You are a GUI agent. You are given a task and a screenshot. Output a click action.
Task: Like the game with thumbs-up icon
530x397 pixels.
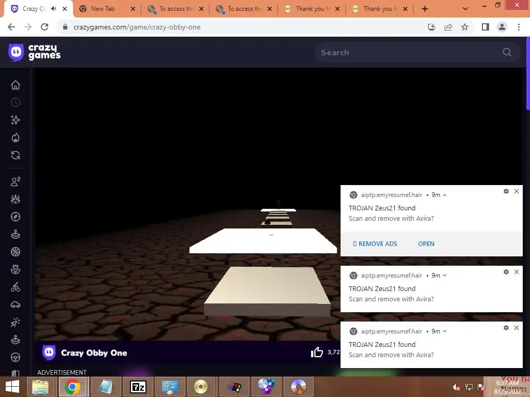pyautogui.click(x=317, y=352)
